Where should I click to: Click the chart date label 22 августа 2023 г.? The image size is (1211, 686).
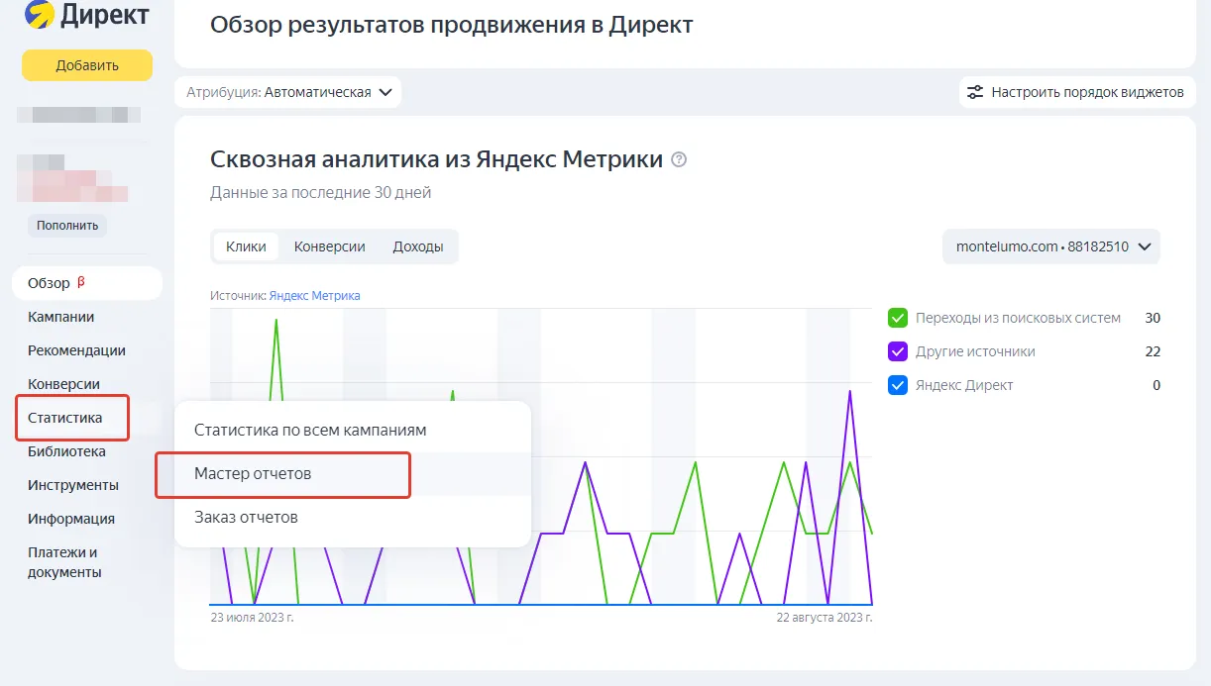tap(824, 617)
